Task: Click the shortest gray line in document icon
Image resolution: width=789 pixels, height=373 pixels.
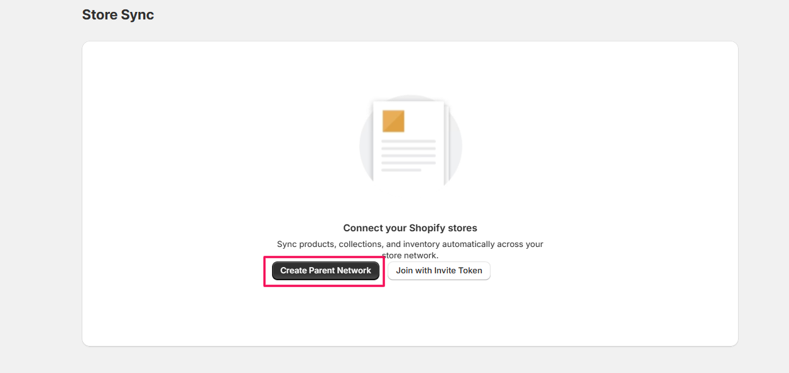Action: click(401, 170)
